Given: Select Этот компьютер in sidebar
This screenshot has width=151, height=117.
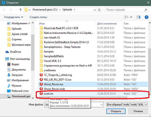Looking at the screenshot, I should (x=18, y=59).
